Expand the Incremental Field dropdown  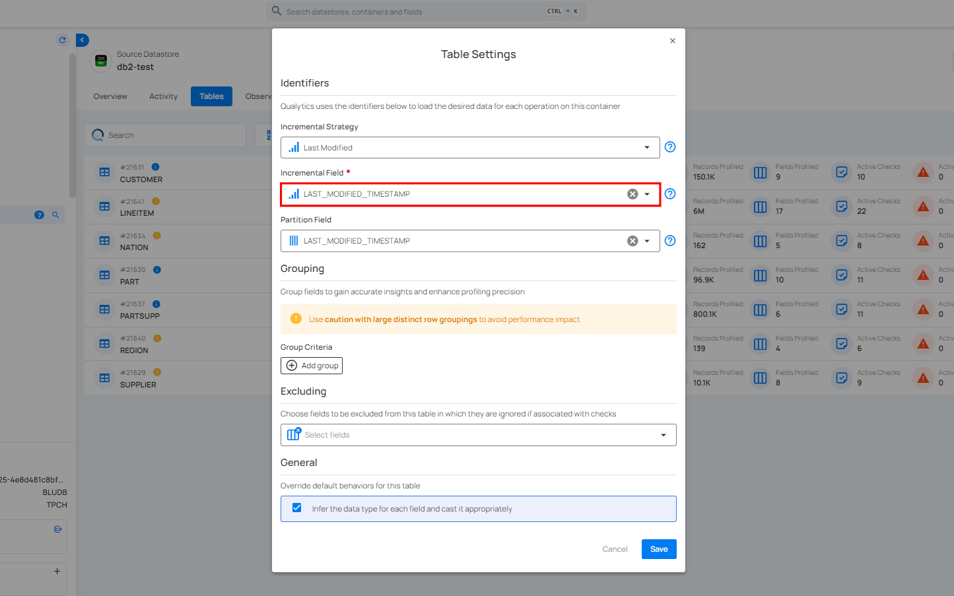647,194
